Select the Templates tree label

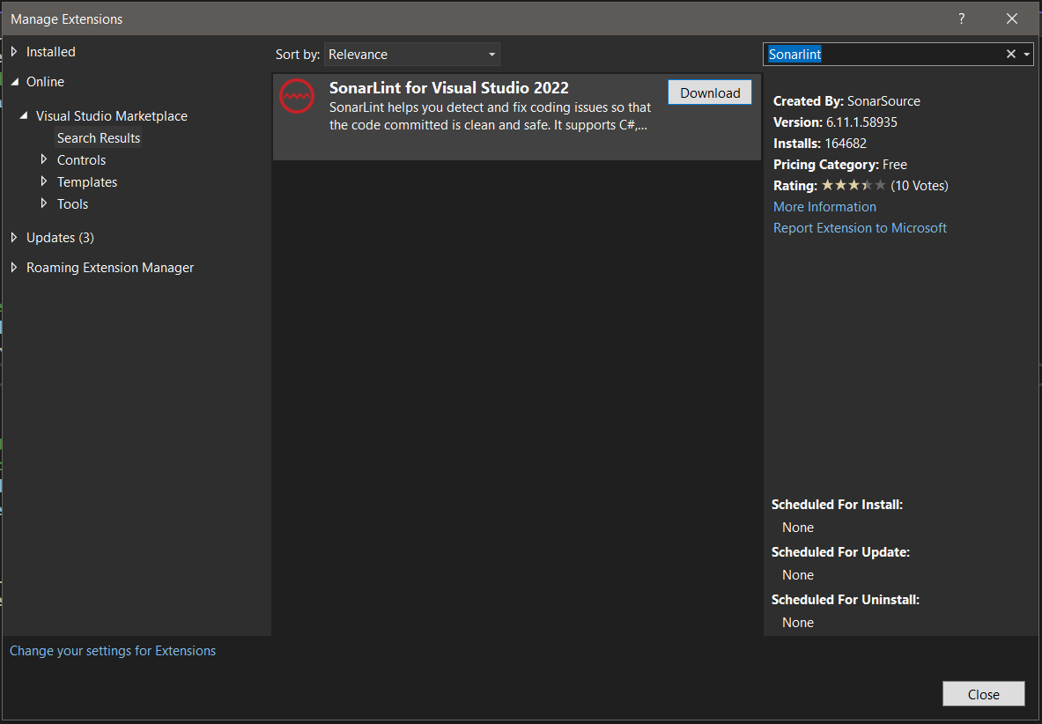coord(87,182)
